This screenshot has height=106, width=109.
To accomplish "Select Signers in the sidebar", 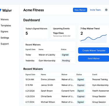I will click(x=4, y=32).
